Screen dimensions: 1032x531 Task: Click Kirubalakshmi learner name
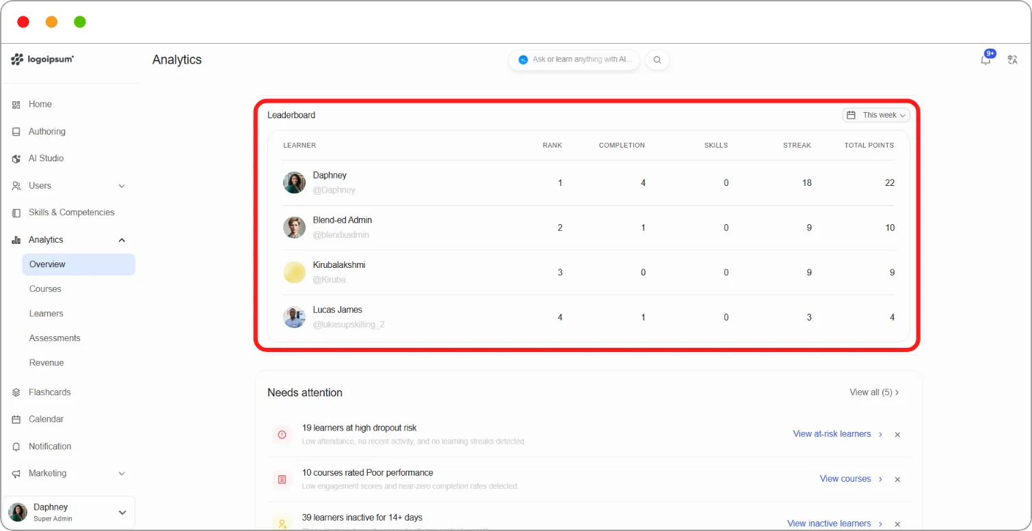tap(339, 264)
